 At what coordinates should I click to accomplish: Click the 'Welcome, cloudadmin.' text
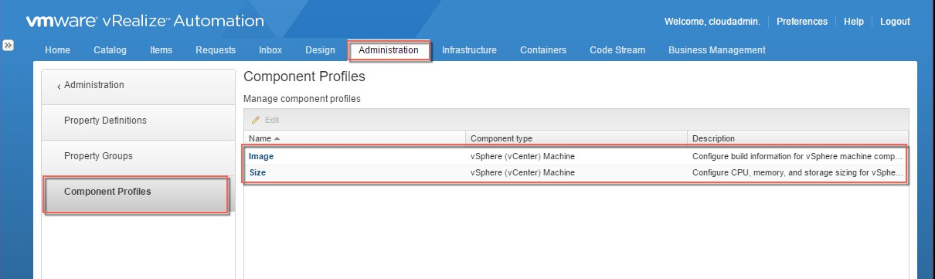coord(712,22)
